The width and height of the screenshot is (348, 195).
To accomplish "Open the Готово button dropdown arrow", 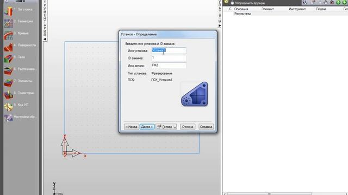I will pos(175,127).
